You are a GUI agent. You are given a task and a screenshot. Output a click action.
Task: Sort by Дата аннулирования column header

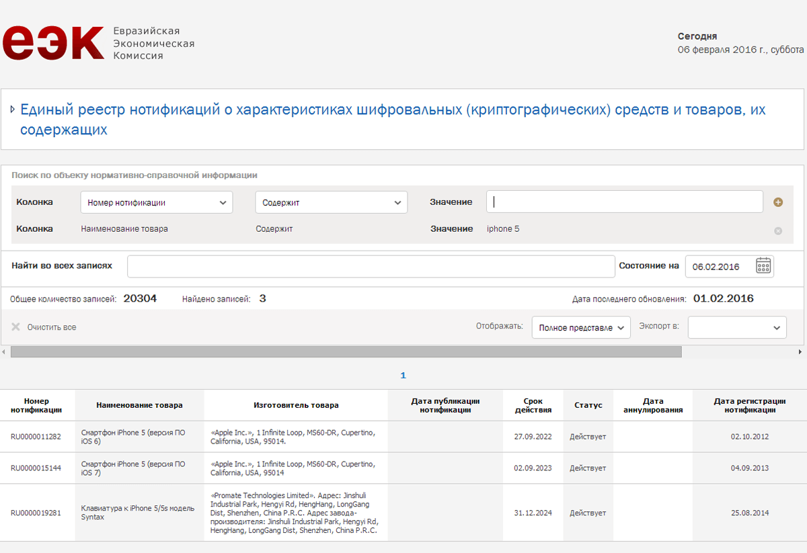(x=653, y=405)
